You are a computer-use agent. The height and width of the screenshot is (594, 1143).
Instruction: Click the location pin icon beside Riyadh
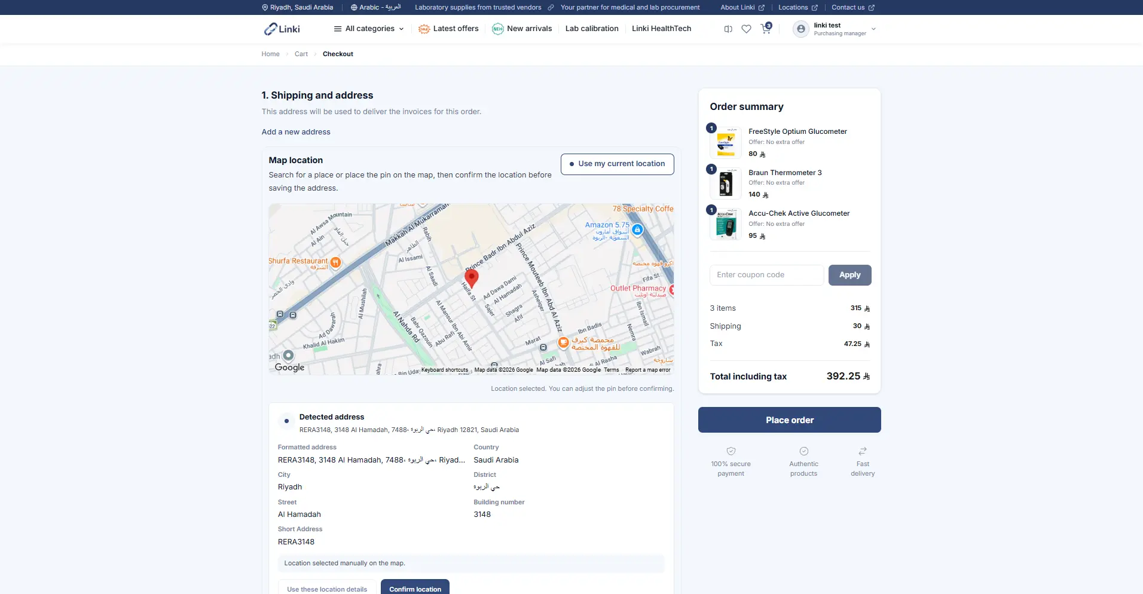[265, 7]
